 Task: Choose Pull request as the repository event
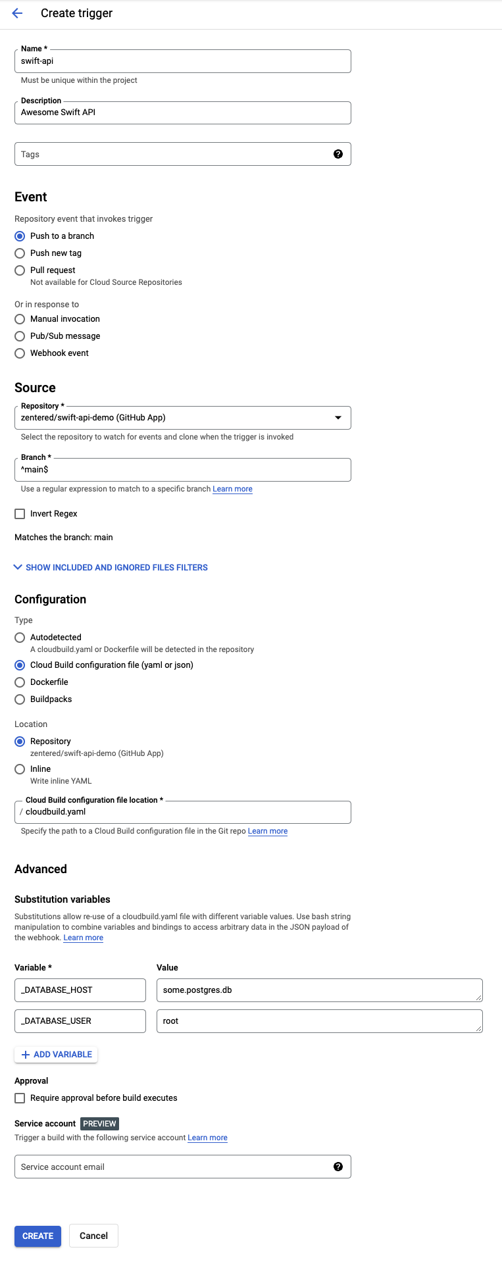(20, 270)
